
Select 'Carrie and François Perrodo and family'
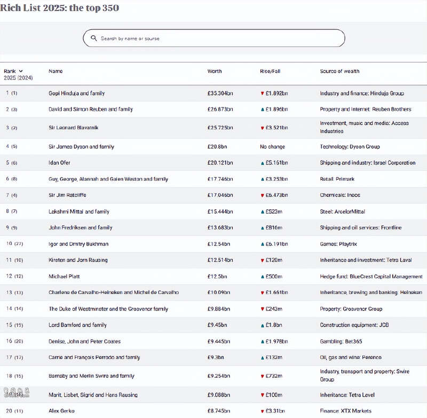tap(94, 357)
